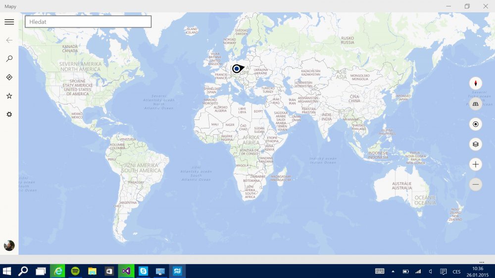Open the search magnifier in sidebar
Image resolution: width=495 pixels, height=278 pixels.
[9, 59]
